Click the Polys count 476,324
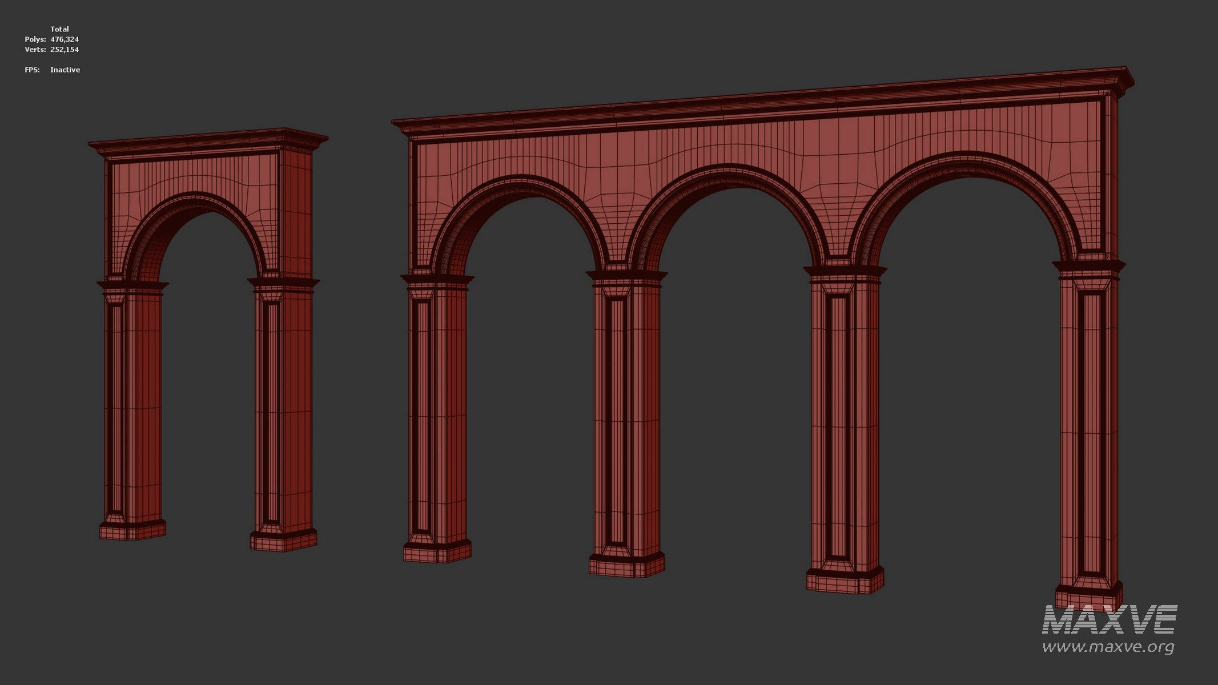The width and height of the screenshot is (1218, 685). (x=65, y=39)
